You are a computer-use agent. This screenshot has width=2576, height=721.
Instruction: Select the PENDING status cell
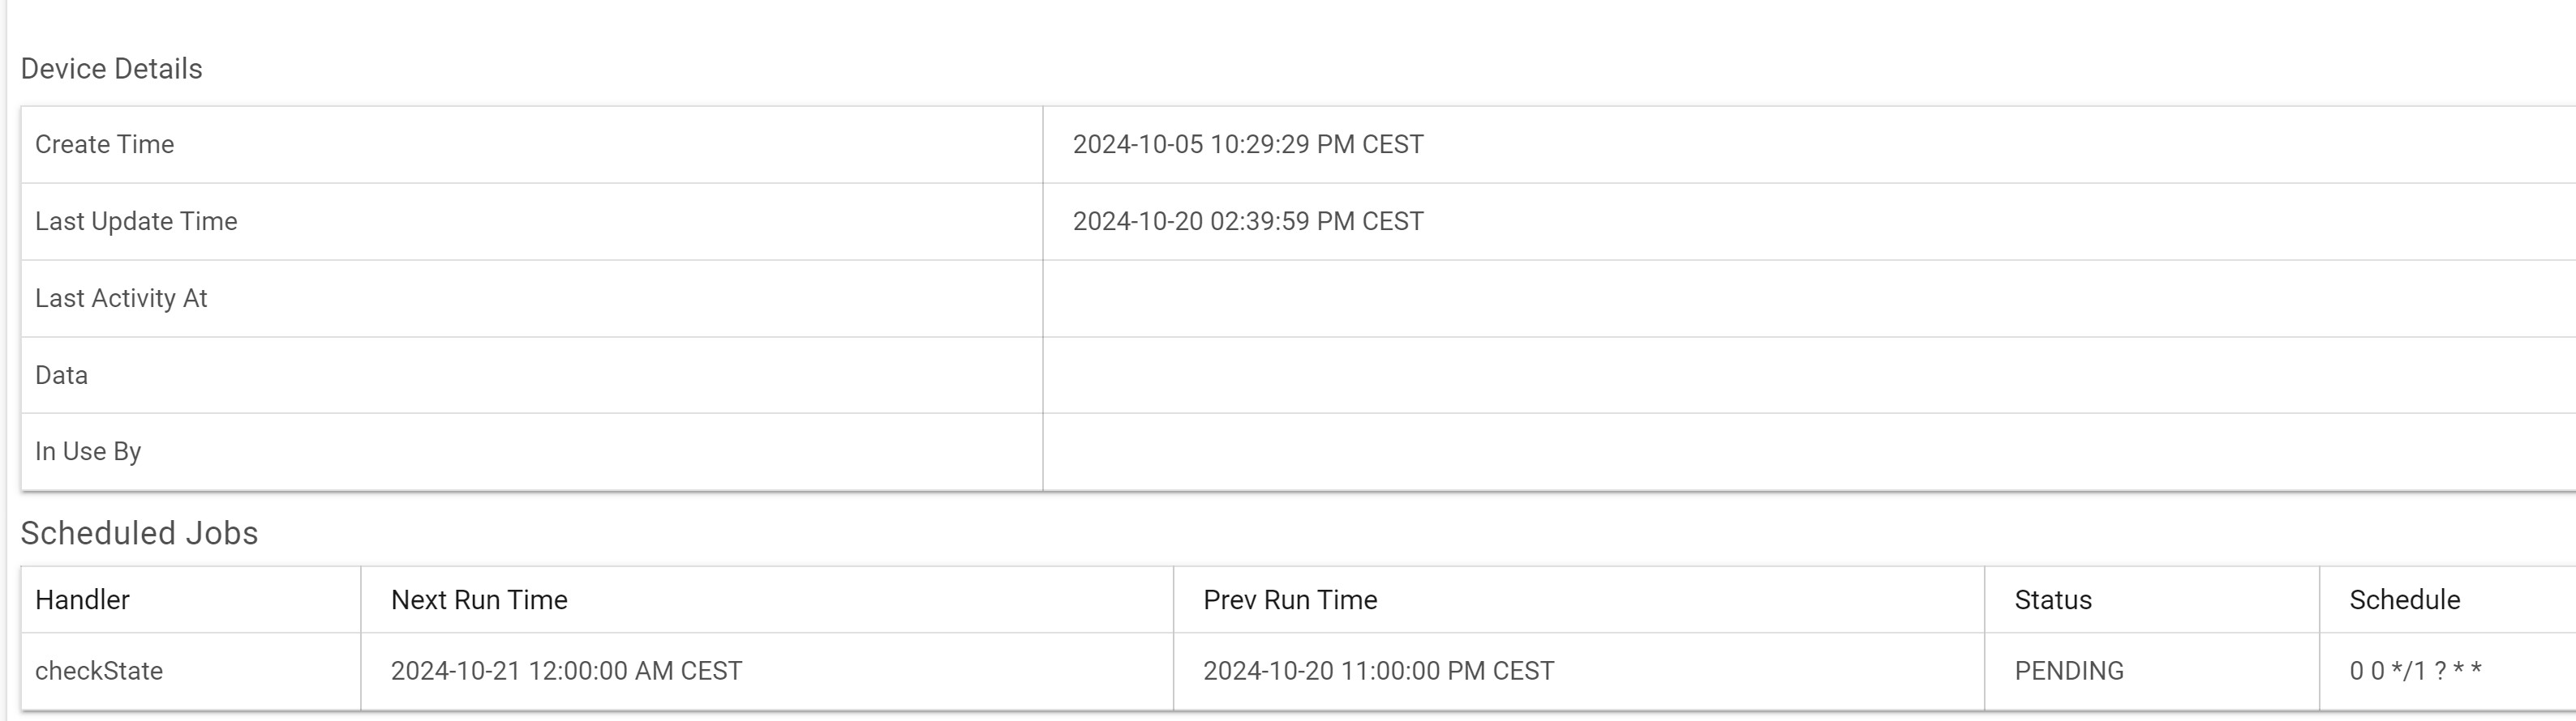[x=2069, y=671]
